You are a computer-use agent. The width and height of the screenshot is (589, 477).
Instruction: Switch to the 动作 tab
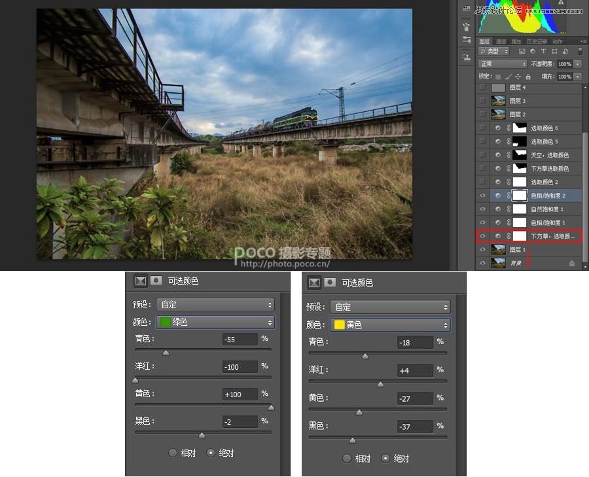click(x=558, y=41)
